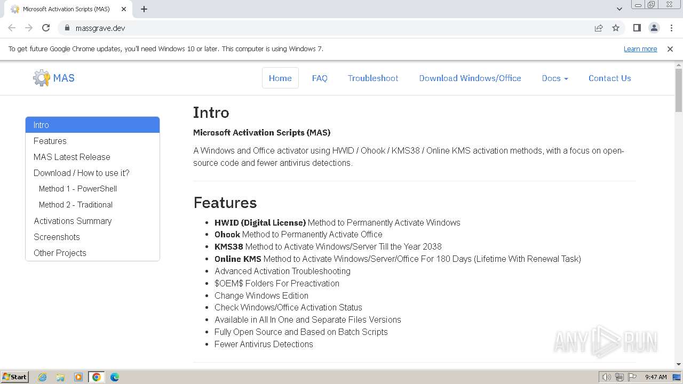The image size is (683, 384).
Task: Open the Contact Us page
Action: pyautogui.click(x=610, y=78)
